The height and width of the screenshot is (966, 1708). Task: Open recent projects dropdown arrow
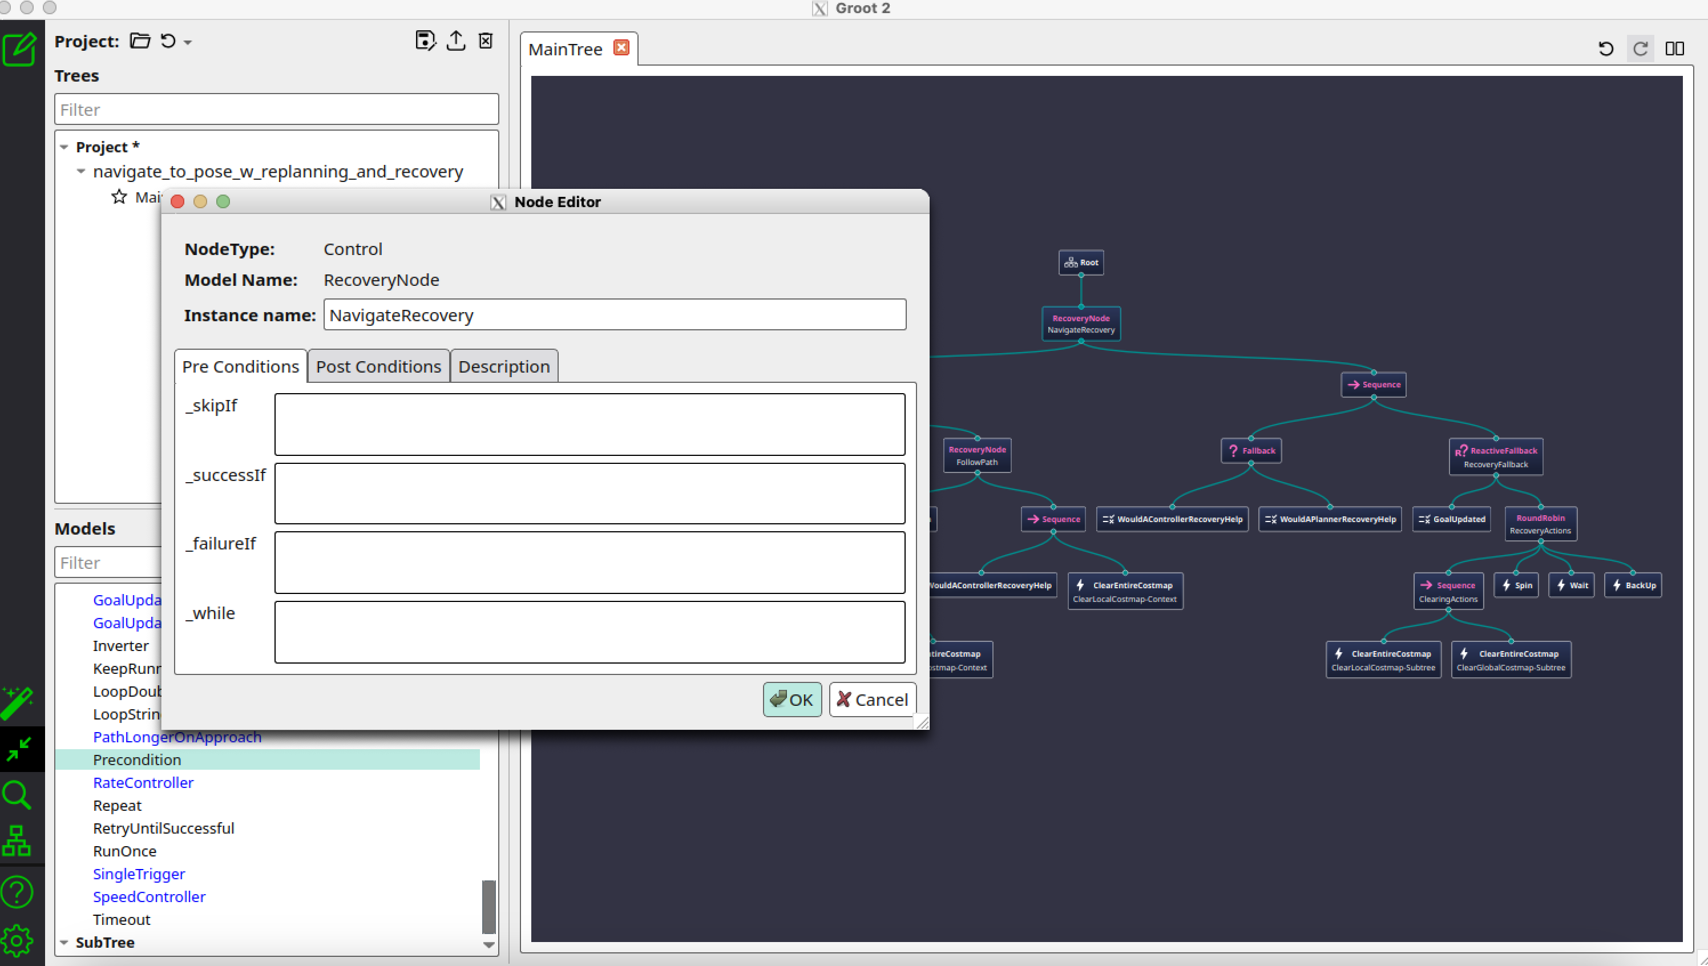188,42
